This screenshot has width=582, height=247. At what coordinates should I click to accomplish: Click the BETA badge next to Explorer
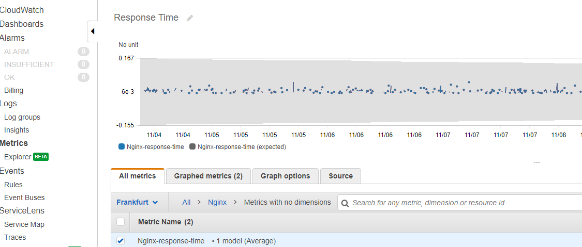41,157
